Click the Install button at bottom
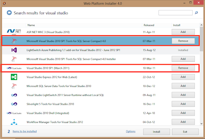Screen dimensions: 205x139 pos(157,132)
